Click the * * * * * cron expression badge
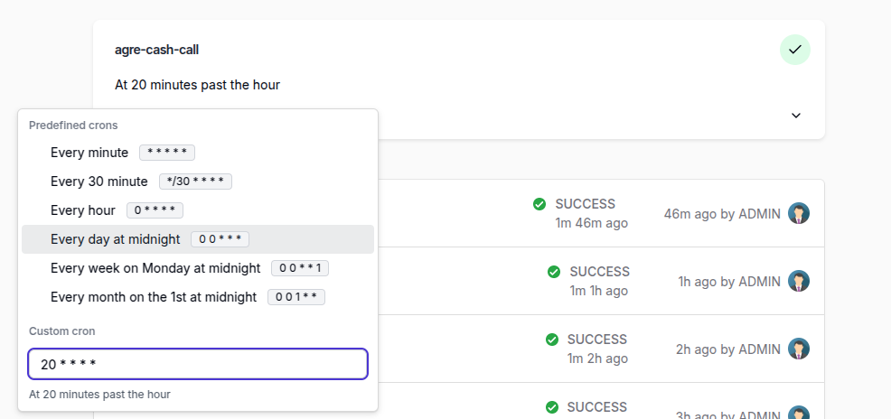The width and height of the screenshot is (891, 419). (x=167, y=153)
